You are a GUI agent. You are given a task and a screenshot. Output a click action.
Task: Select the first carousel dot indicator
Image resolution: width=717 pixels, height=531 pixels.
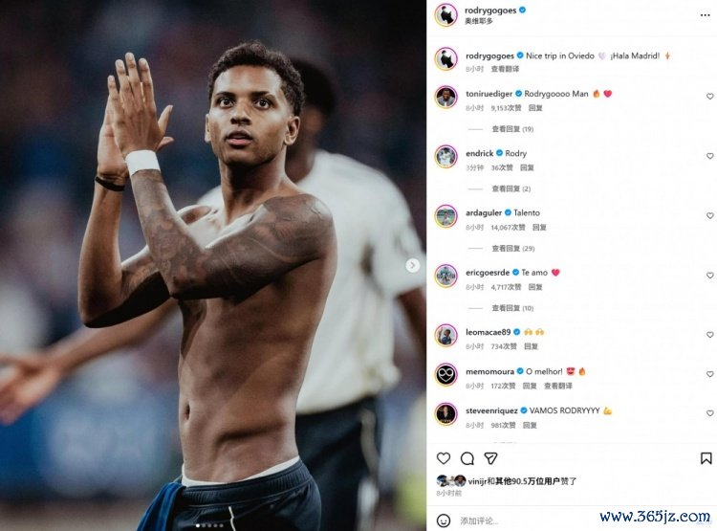click(198, 525)
